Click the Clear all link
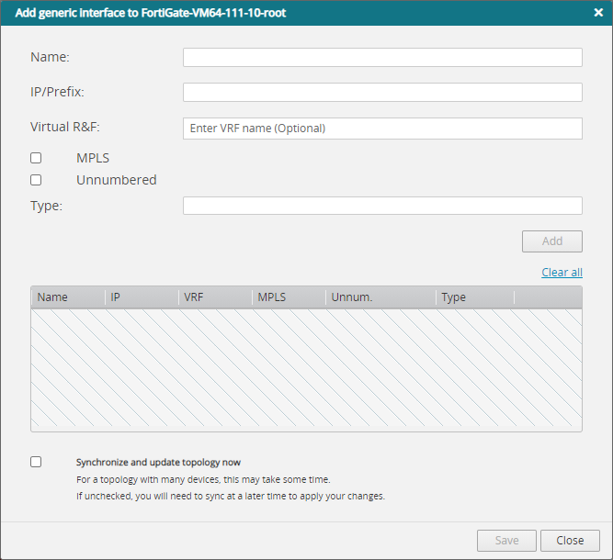 (562, 272)
